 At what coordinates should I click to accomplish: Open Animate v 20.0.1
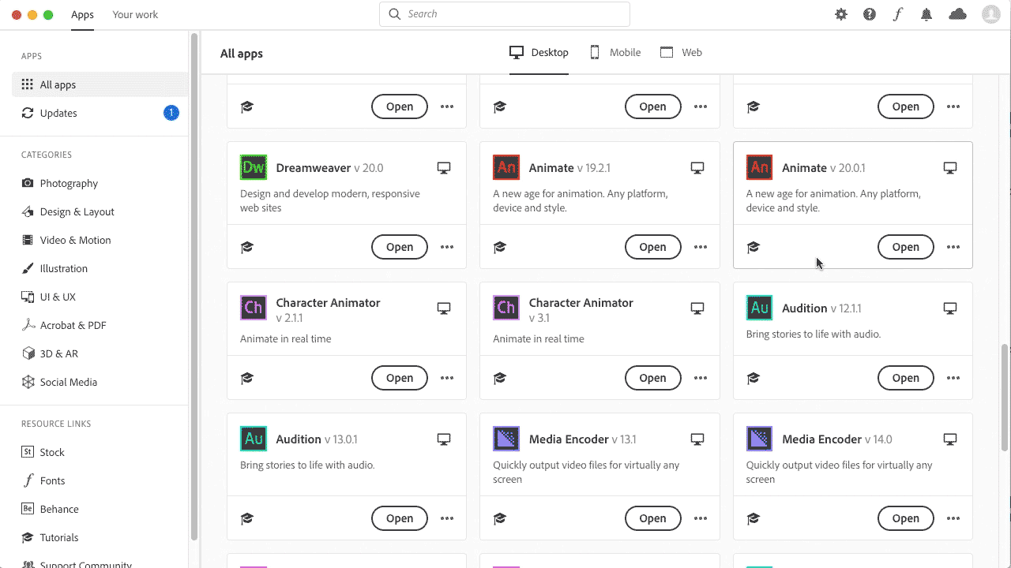pyautogui.click(x=906, y=247)
